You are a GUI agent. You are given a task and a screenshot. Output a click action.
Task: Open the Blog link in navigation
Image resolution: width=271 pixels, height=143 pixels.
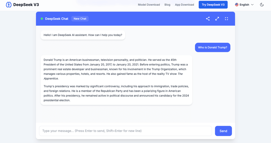pos(167,5)
